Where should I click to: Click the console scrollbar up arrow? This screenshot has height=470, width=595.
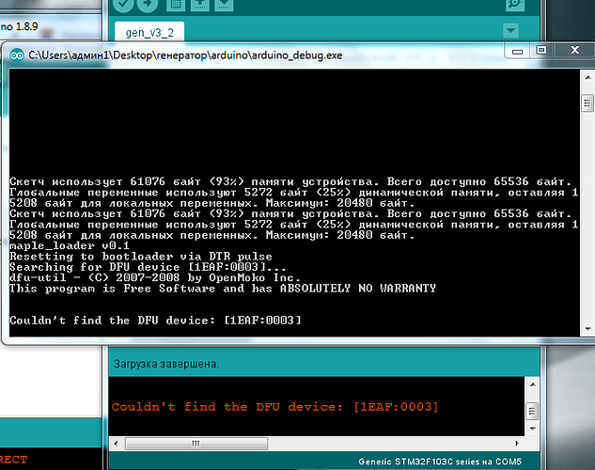click(587, 78)
